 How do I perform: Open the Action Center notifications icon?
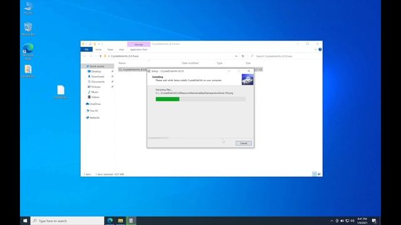coord(374,221)
